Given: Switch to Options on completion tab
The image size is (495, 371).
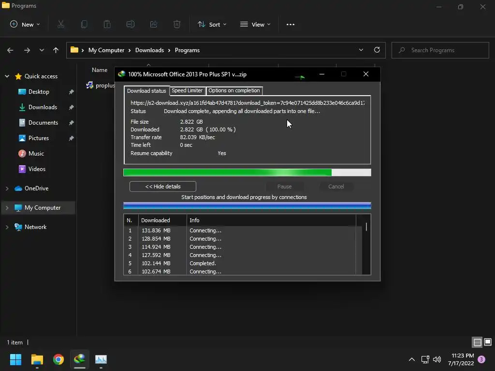Looking at the screenshot, I should pos(234,90).
